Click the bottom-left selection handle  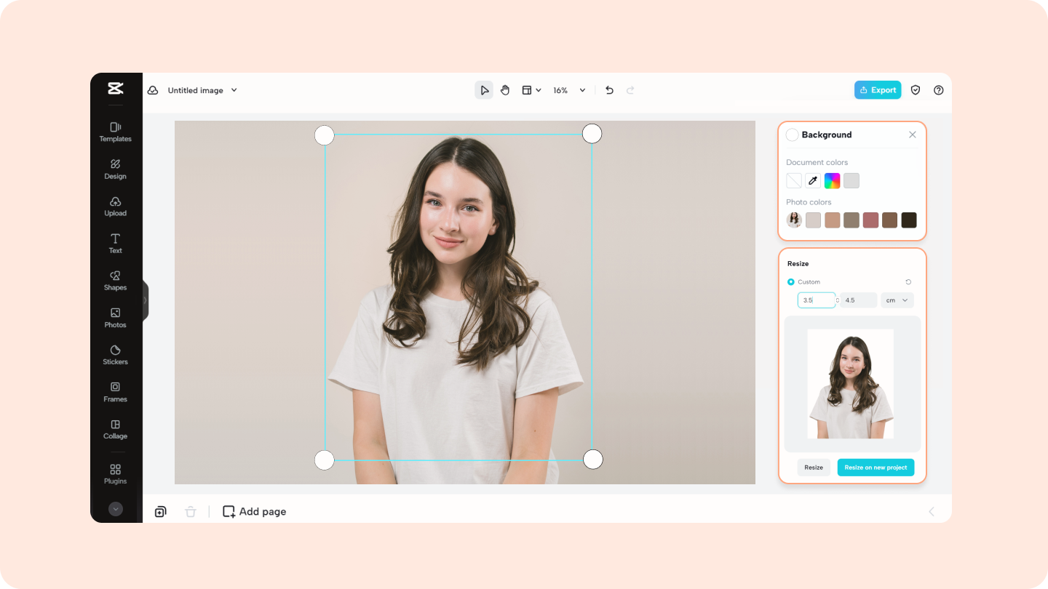click(324, 460)
